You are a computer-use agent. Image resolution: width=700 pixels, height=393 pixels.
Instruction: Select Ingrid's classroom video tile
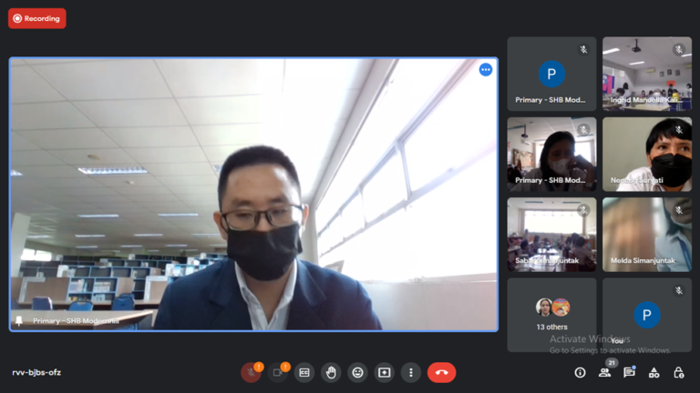click(x=646, y=74)
